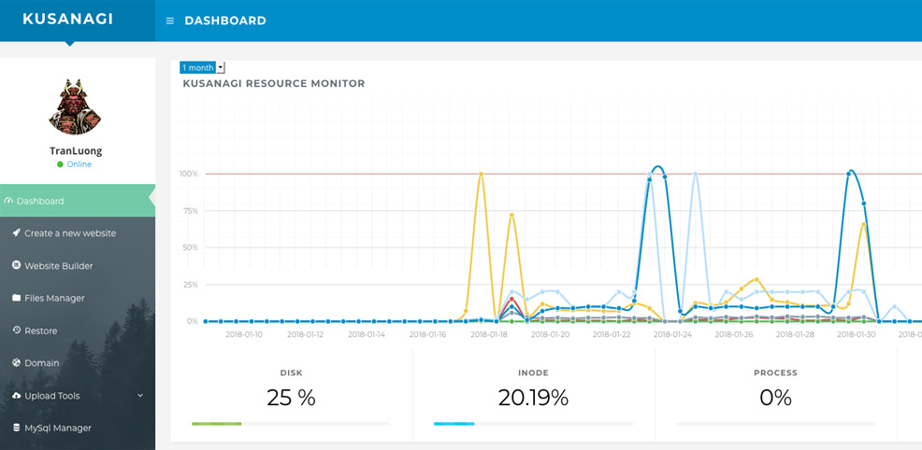The width and height of the screenshot is (922, 450).
Task: Click the green Online status dot
Action: point(60,164)
